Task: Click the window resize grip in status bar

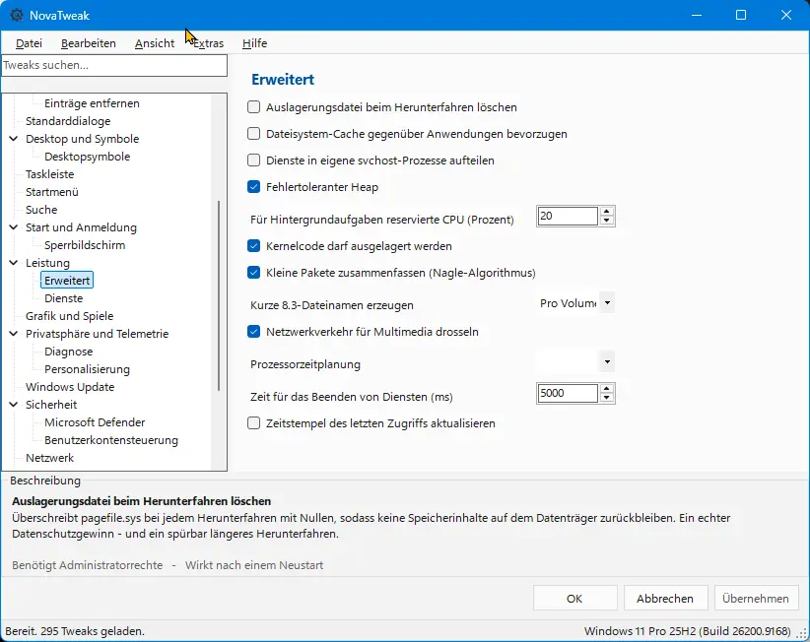Action: click(x=803, y=634)
